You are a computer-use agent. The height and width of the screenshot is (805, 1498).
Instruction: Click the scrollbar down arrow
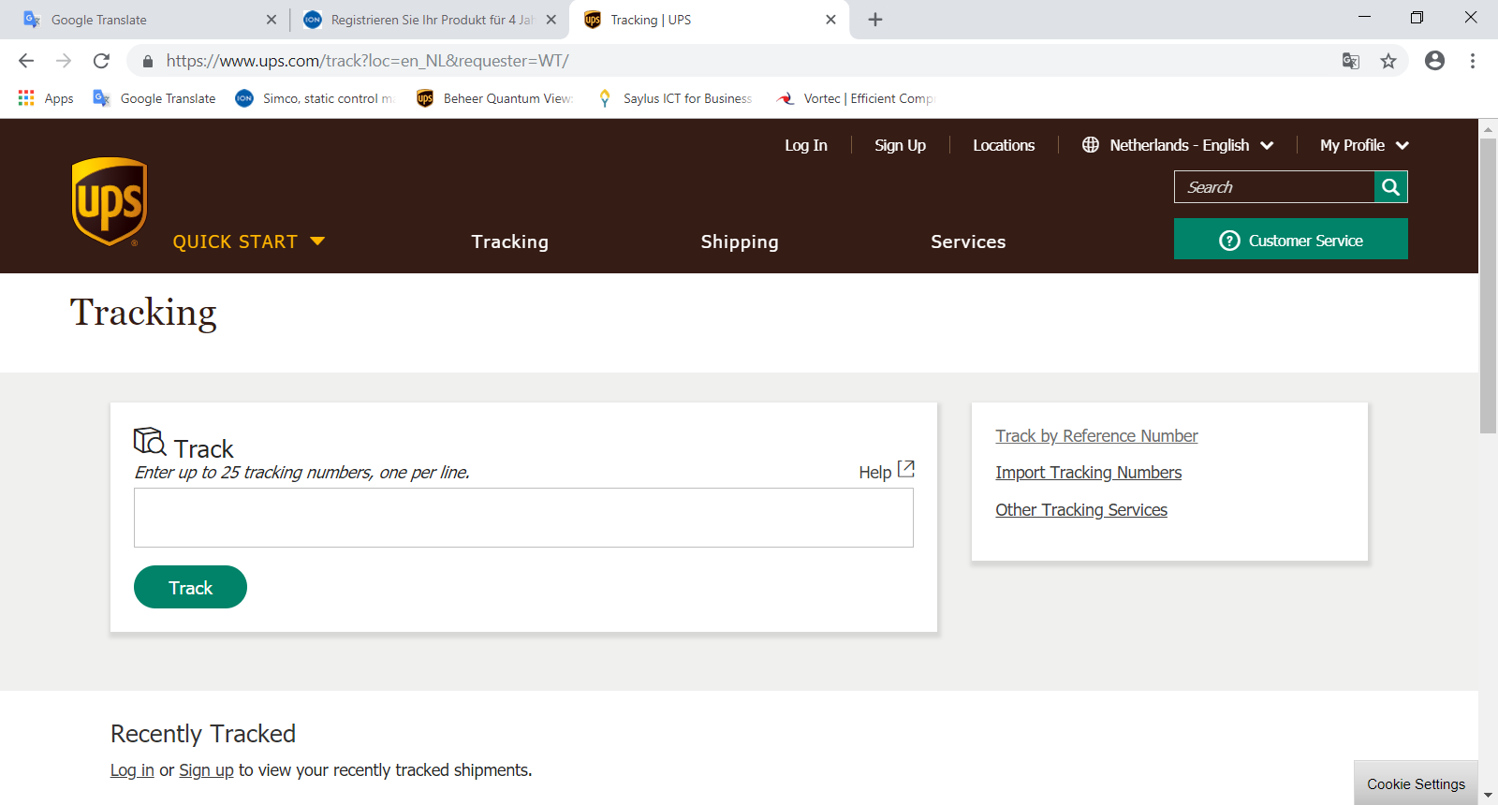(1488, 796)
